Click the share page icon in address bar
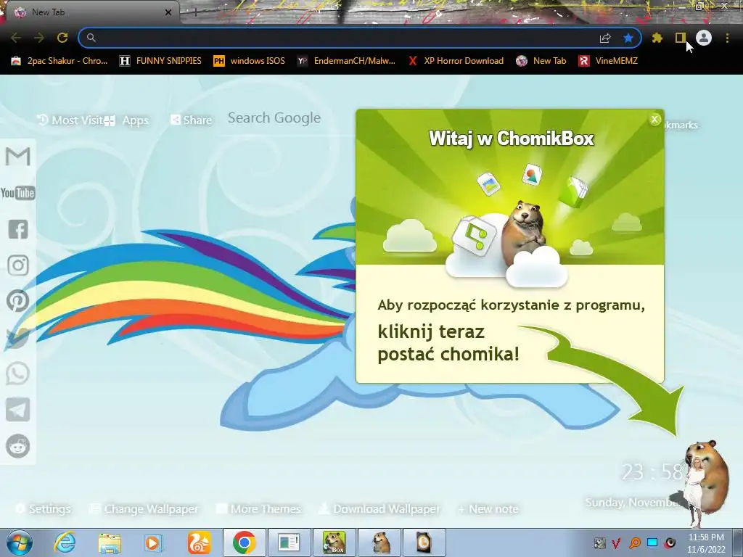 point(605,38)
